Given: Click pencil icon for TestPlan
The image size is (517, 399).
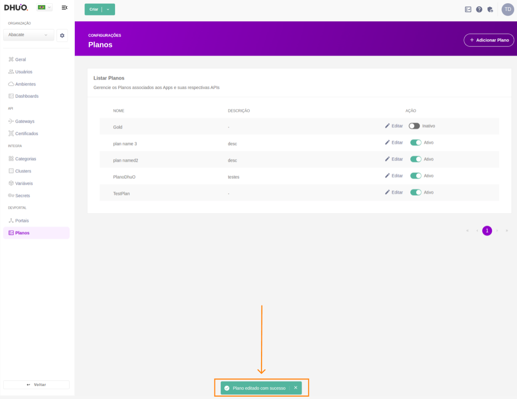Looking at the screenshot, I should (x=387, y=192).
